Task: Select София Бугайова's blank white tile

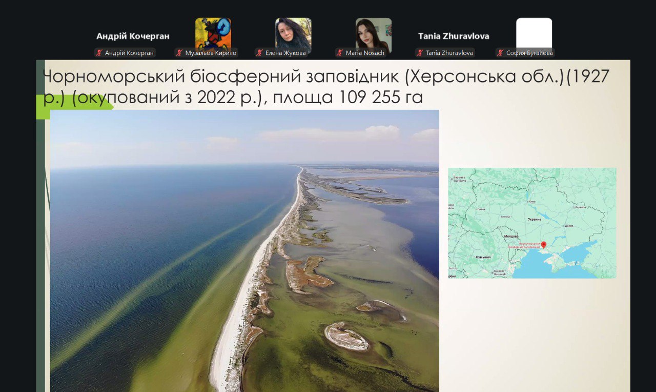Action: (x=534, y=33)
